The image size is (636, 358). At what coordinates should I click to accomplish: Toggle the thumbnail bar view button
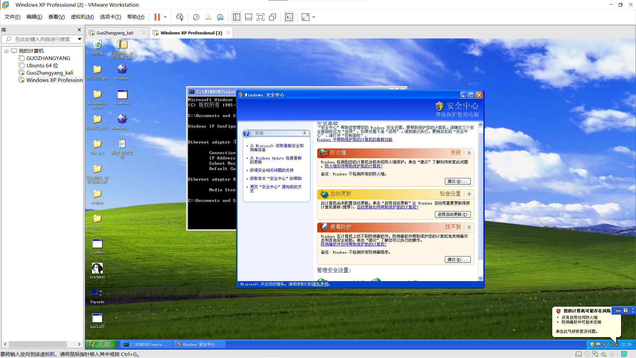click(x=248, y=17)
